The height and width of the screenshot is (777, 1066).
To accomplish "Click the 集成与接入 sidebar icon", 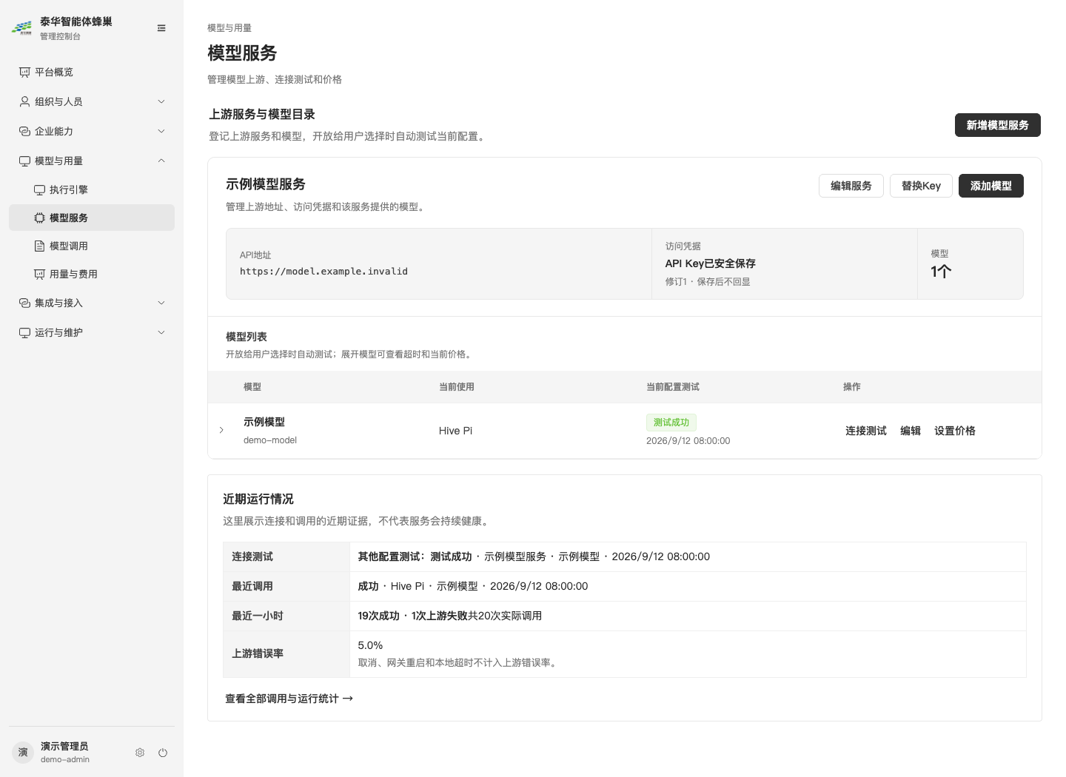I will coord(24,303).
